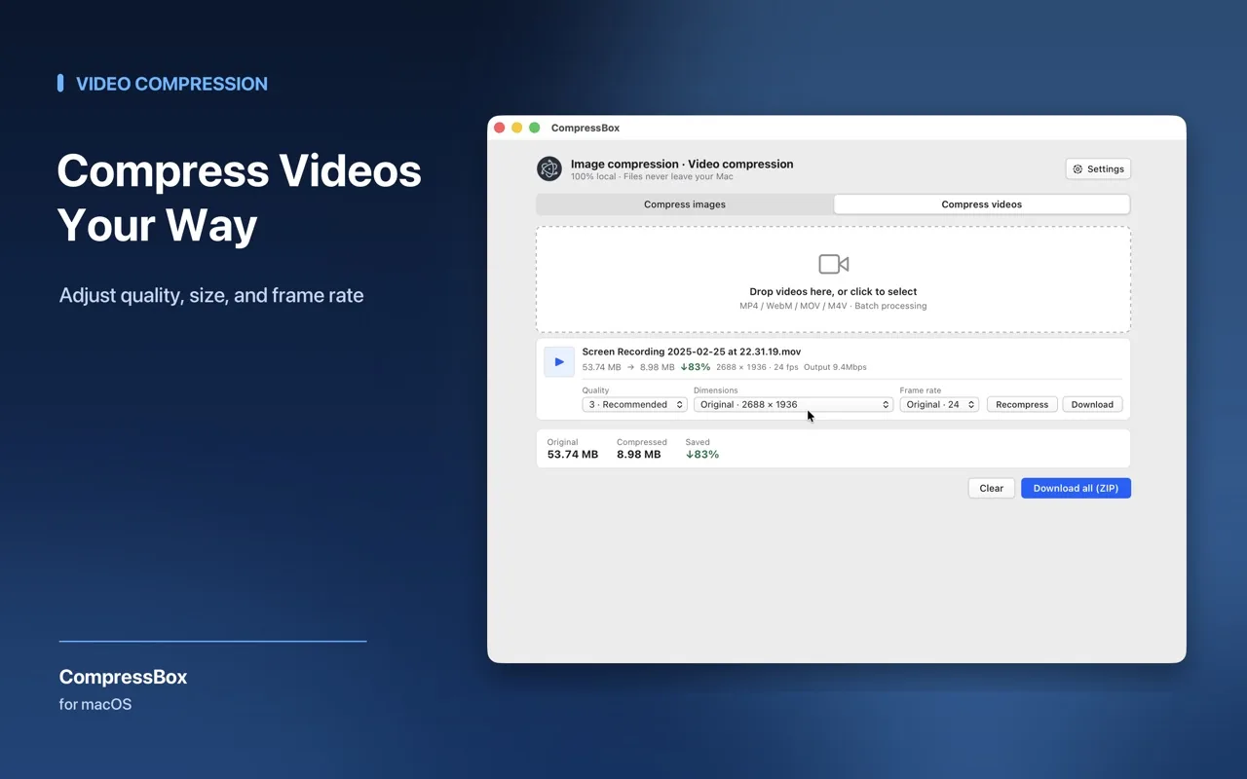Click the Saved 83% summary value
Viewport: 1247px width, 779px height.
pos(702,455)
